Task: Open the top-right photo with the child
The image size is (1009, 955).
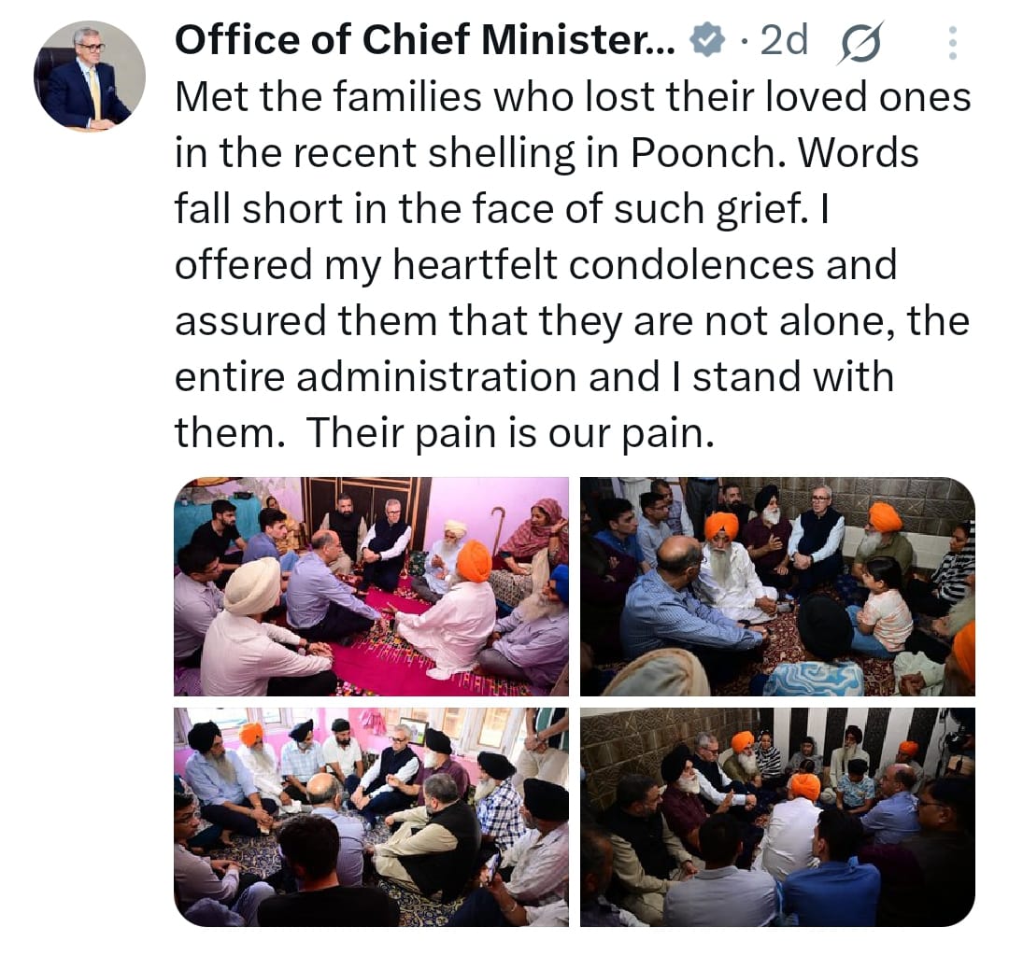Action: coord(777,586)
